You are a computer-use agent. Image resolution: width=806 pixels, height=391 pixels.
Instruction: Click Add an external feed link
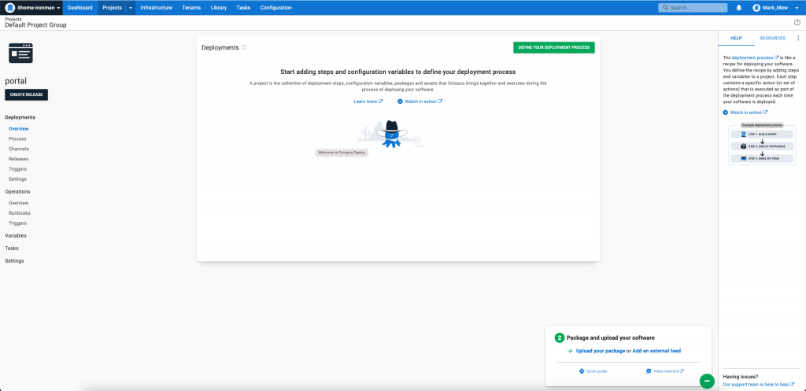point(656,351)
